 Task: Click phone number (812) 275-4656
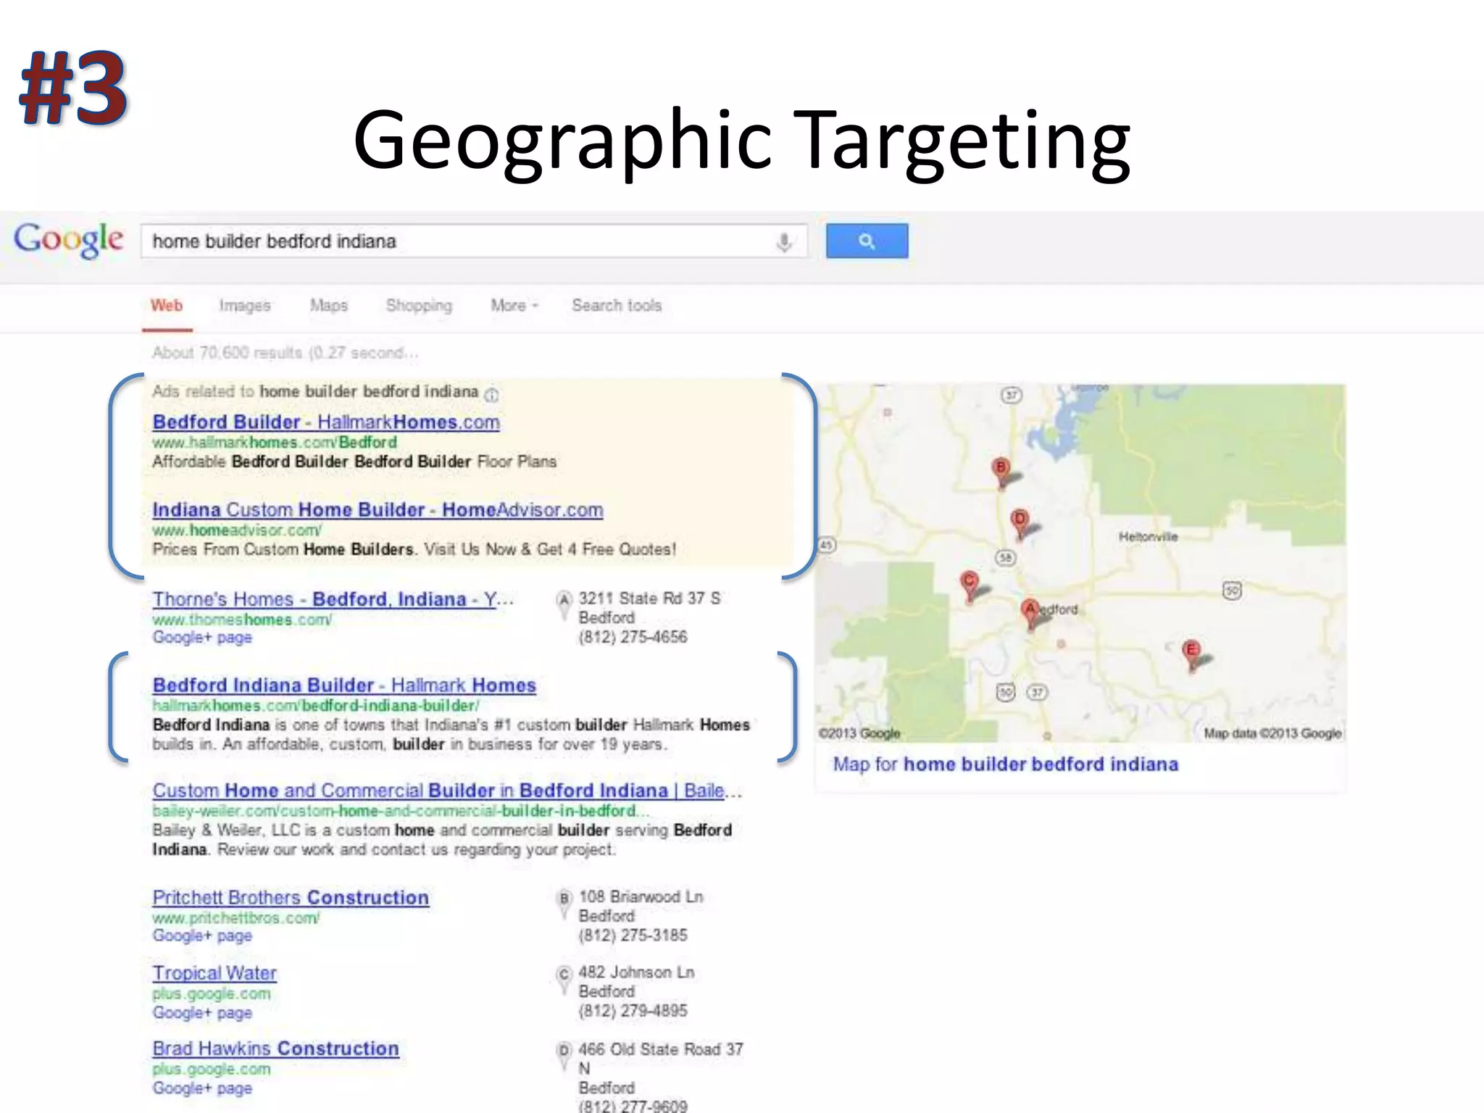click(633, 638)
